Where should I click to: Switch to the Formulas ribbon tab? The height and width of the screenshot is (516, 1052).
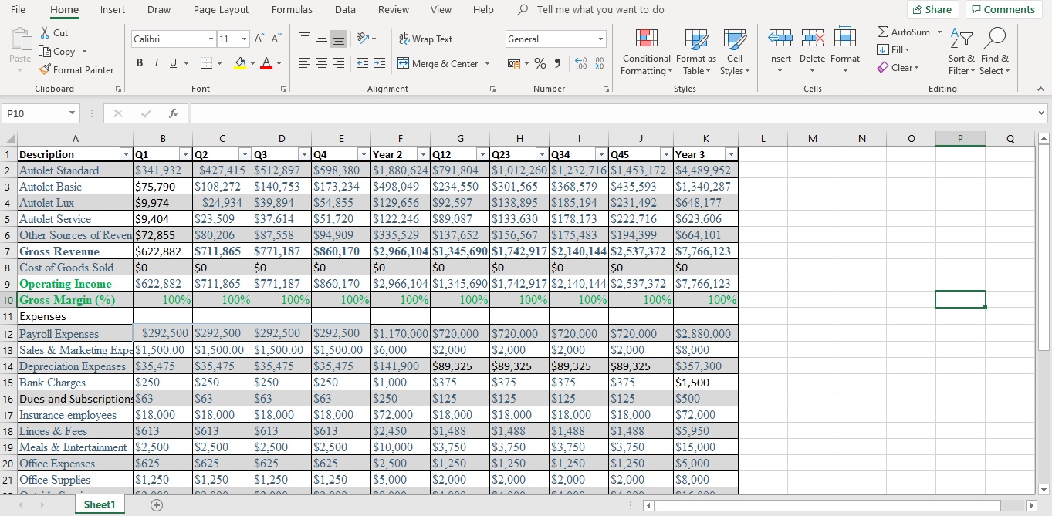click(x=292, y=10)
